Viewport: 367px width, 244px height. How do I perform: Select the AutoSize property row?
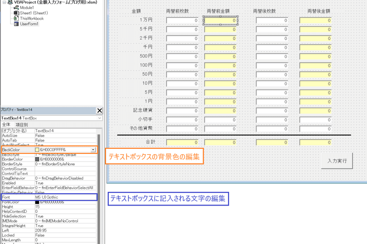(x=49, y=136)
